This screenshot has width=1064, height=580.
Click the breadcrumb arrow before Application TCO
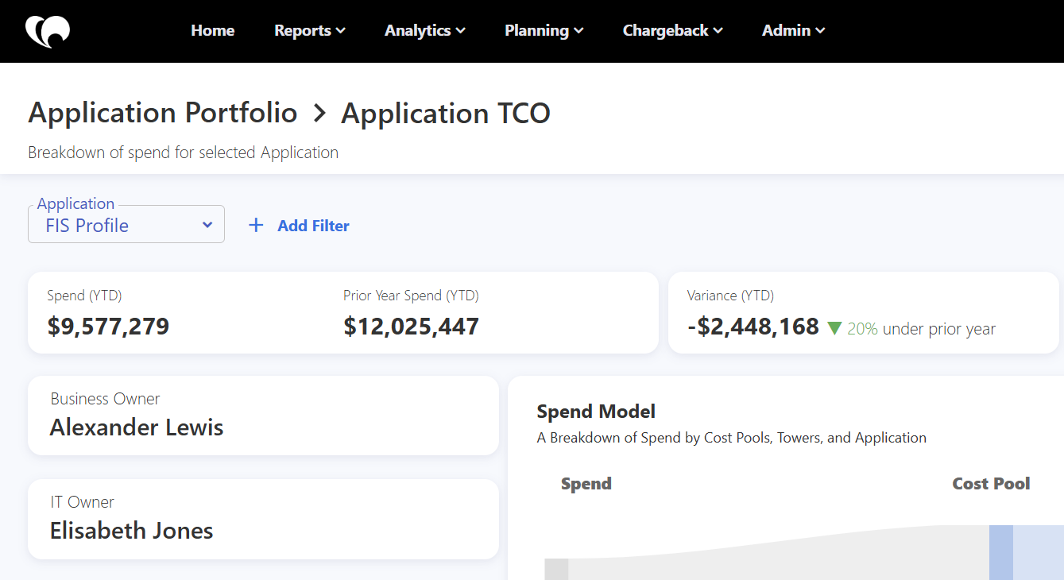[x=319, y=114]
